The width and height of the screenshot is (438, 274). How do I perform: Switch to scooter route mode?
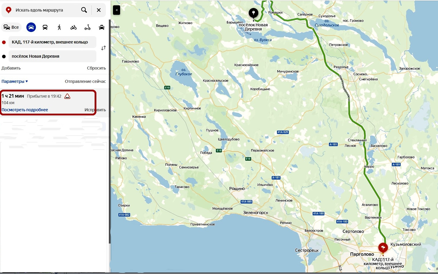87,27
